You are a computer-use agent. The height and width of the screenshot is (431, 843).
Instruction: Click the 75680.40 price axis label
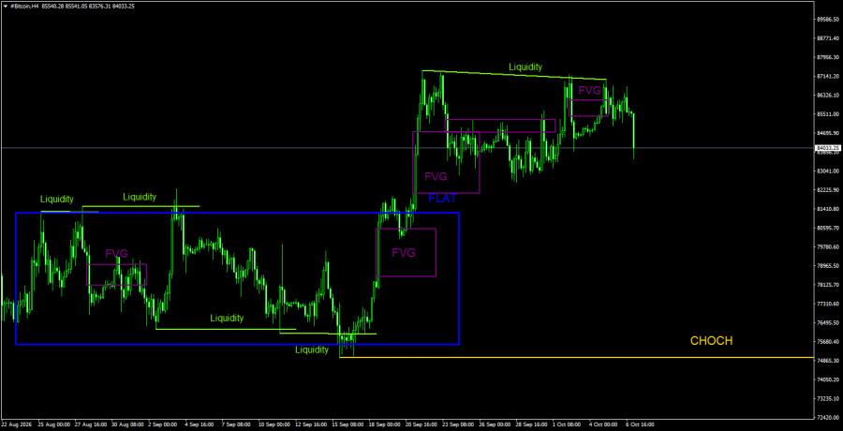tap(828, 342)
